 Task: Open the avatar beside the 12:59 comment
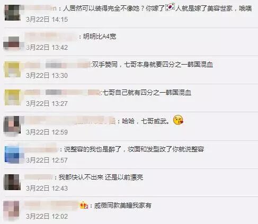(12, 125)
